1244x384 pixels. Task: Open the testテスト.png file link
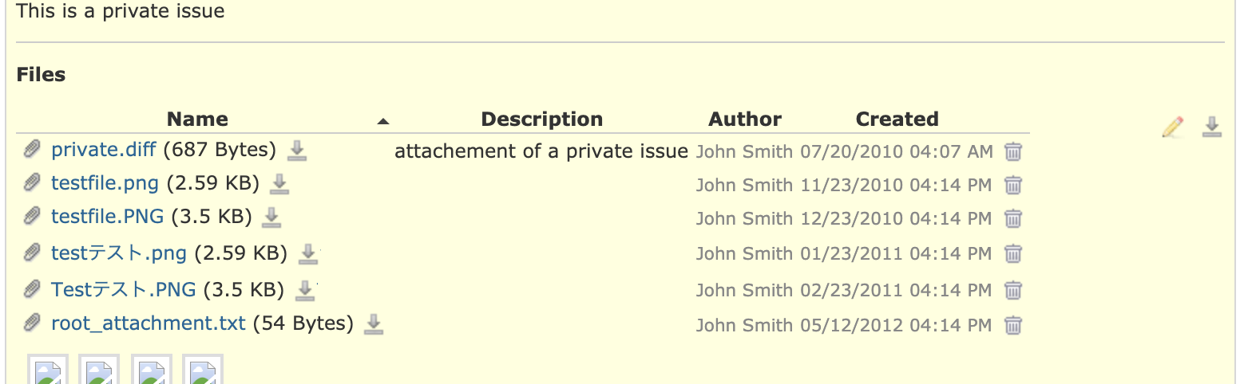pos(119,253)
